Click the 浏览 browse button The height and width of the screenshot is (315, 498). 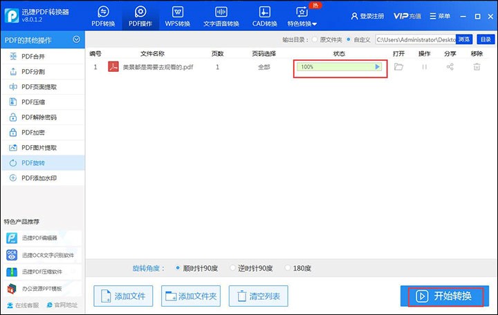coord(464,39)
